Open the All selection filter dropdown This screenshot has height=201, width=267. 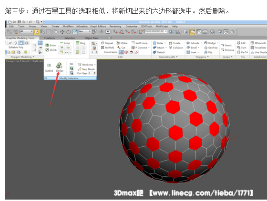[27, 31]
